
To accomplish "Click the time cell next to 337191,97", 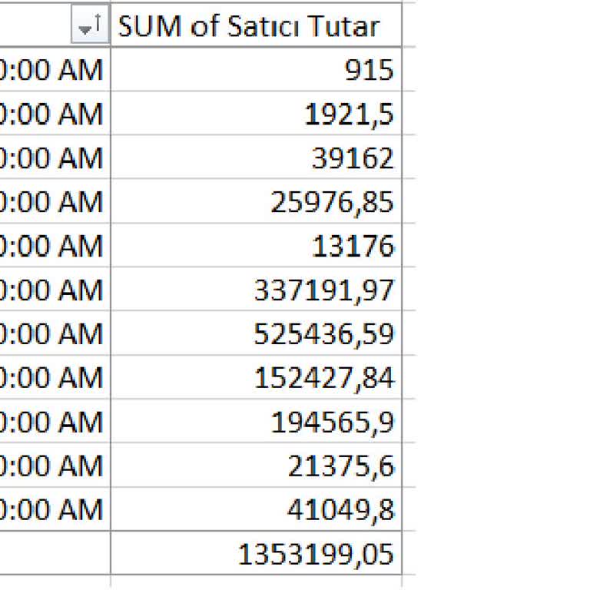I will [x=52, y=290].
